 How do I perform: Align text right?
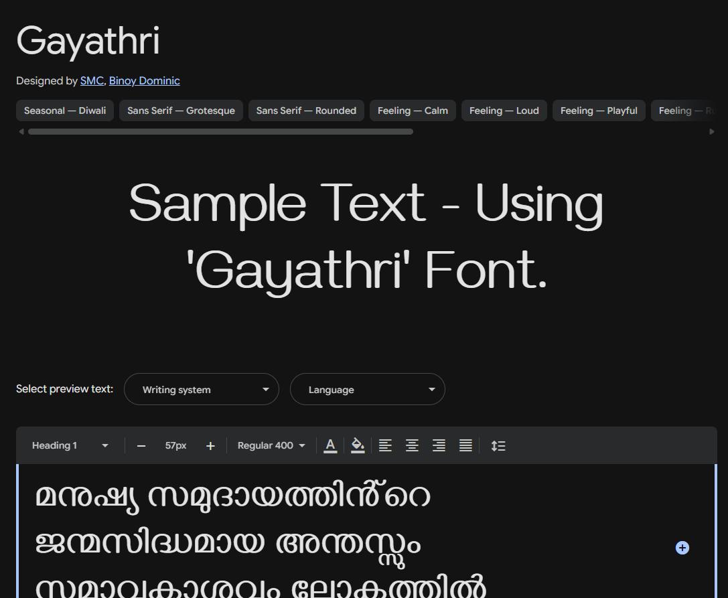(439, 446)
